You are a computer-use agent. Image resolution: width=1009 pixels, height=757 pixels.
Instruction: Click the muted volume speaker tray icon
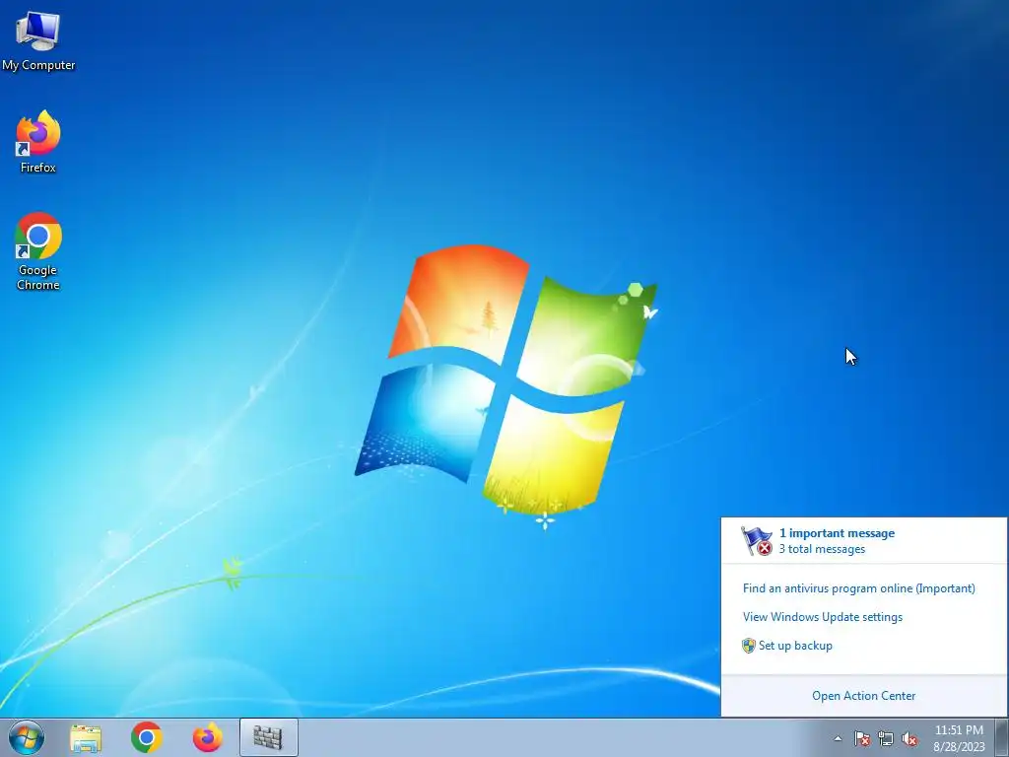pos(909,738)
